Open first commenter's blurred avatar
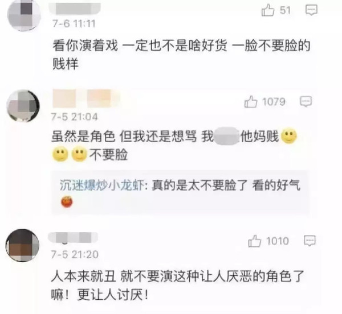This screenshot has width=342, height=314. (24, 15)
